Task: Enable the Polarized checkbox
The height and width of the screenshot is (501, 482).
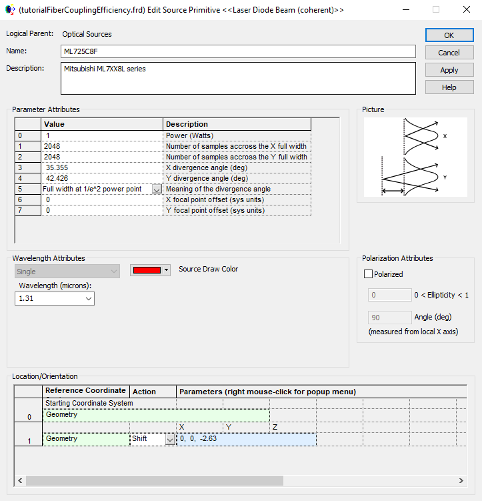Action: [x=368, y=274]
